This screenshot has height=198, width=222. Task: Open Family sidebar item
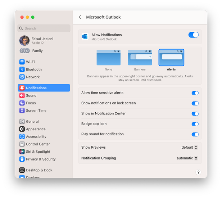pyautogui.click(x=44, y=51)
